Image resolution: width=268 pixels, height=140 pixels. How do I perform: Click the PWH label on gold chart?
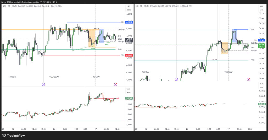[x=120, y=49]
